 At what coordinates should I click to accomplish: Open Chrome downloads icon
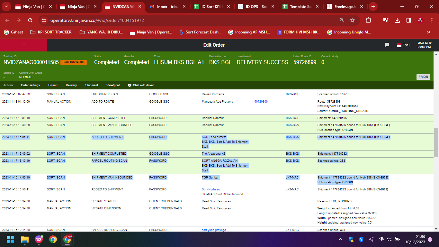tap(397, 20)
